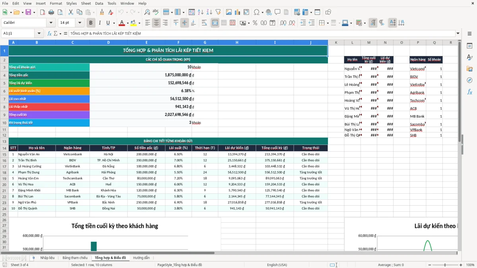Click the Font Color red A swatch
This screenshot has width=477, height=268.
point(122,23)
